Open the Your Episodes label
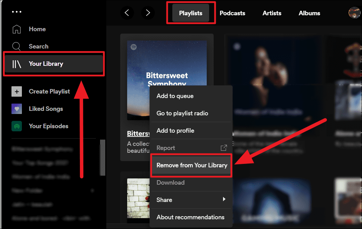 click(49, 126)
